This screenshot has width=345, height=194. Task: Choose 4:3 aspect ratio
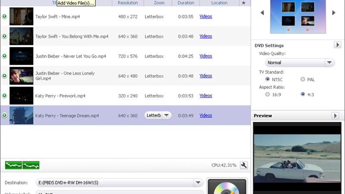coord(303,94)
